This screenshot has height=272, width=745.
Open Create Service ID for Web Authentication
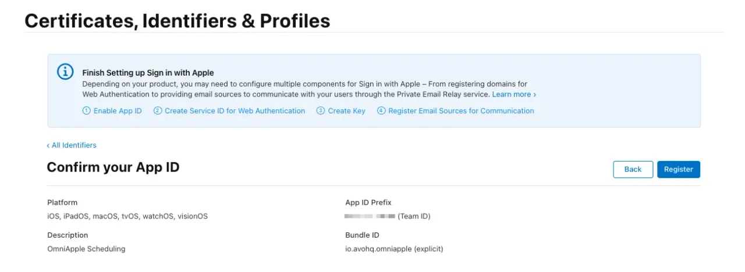pyautogui.click(x=235, y=111)
